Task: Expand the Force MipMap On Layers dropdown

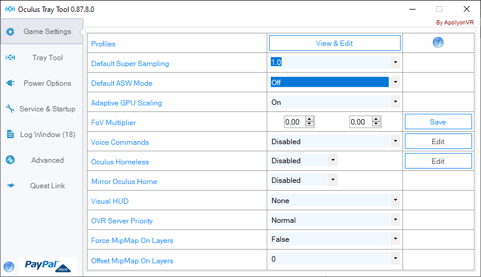Action: click(395, 239)
